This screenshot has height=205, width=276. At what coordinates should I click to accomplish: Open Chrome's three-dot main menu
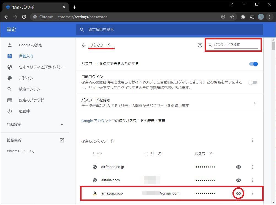(270, 17)
